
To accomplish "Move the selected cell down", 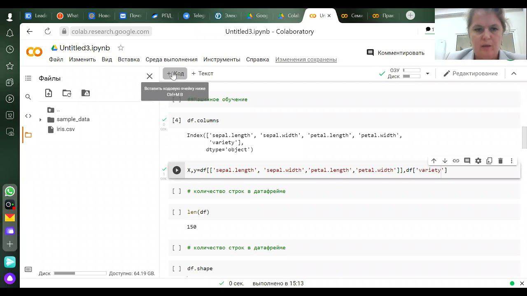I will click(x=445, y=161).
